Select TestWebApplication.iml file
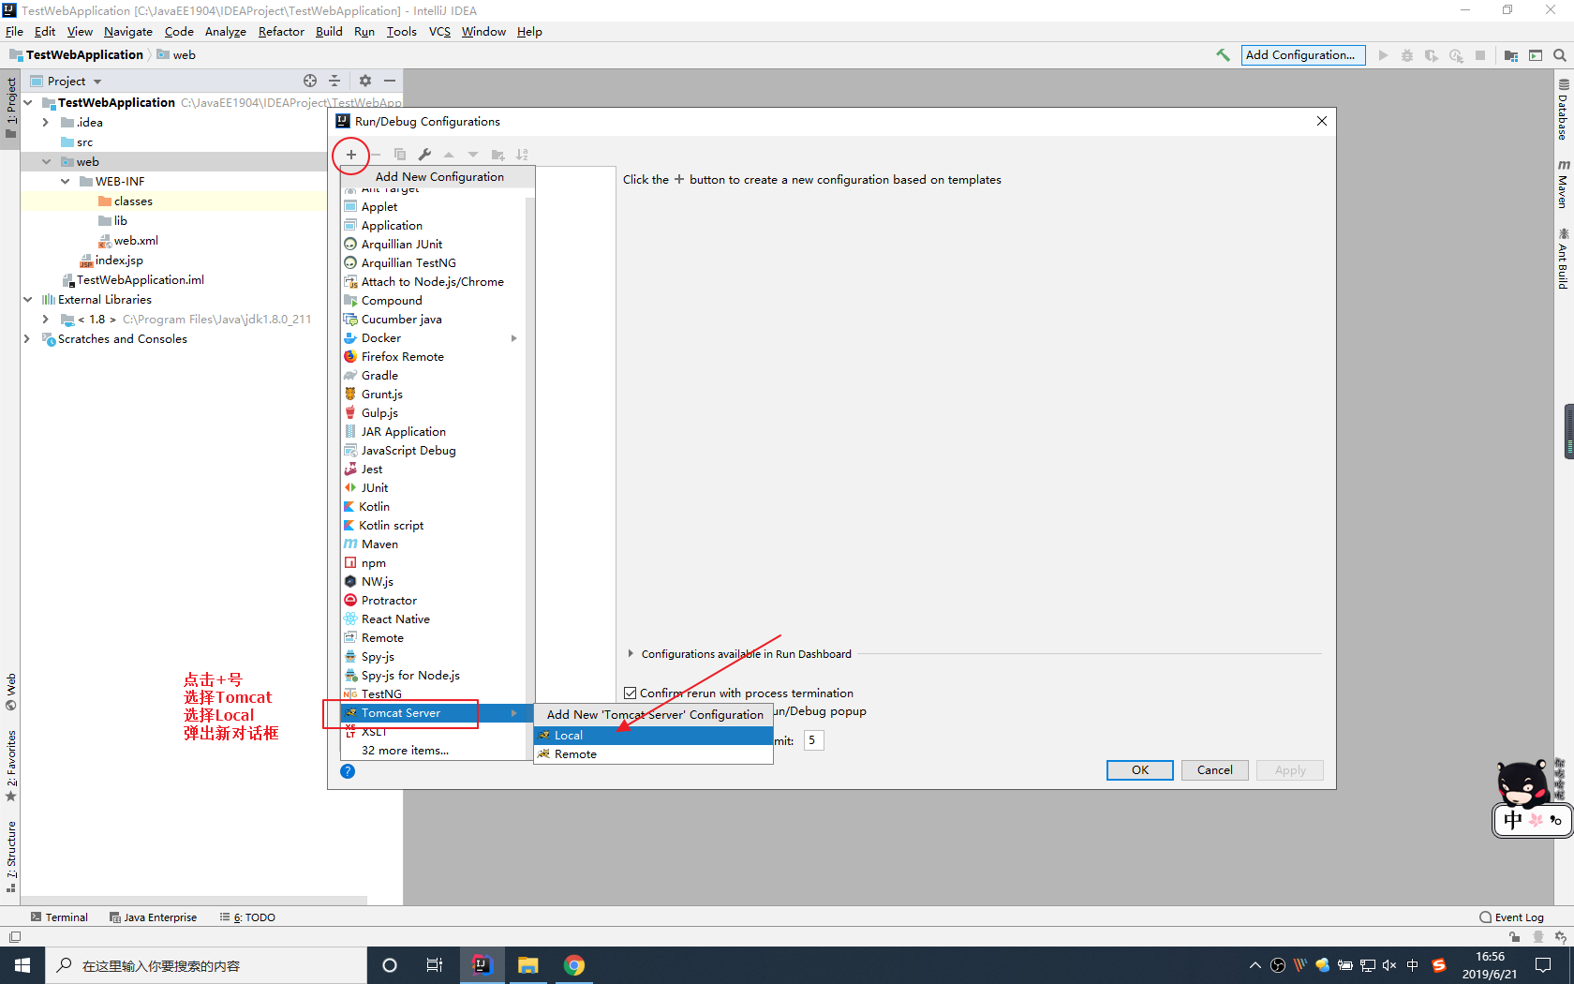The height and width of the screenshot is (984, 1574). coord(133,280)
